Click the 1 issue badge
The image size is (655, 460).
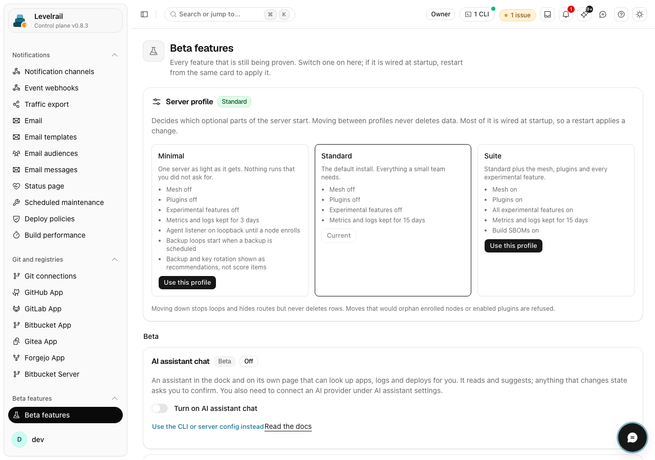pos(517,15)
